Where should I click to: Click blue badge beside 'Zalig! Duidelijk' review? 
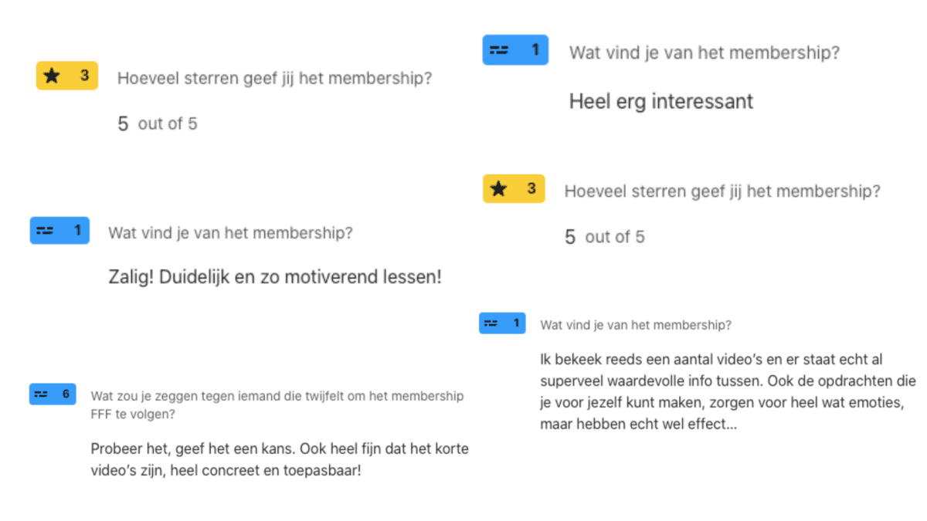tap(59, 231)
